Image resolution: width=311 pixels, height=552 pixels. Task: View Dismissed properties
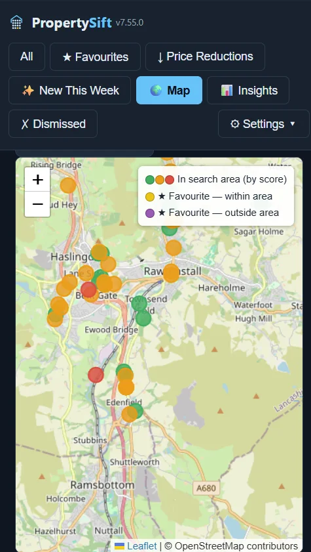coord(53,123)
